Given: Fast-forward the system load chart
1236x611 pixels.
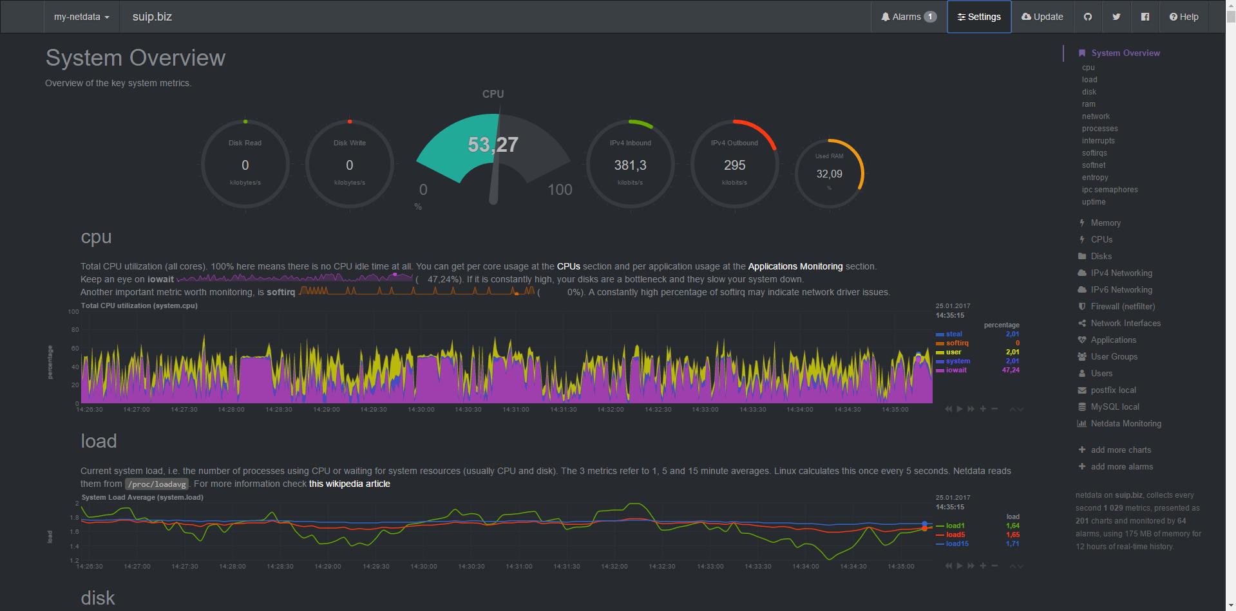Looking at the screenshot, I should [971, 566].
